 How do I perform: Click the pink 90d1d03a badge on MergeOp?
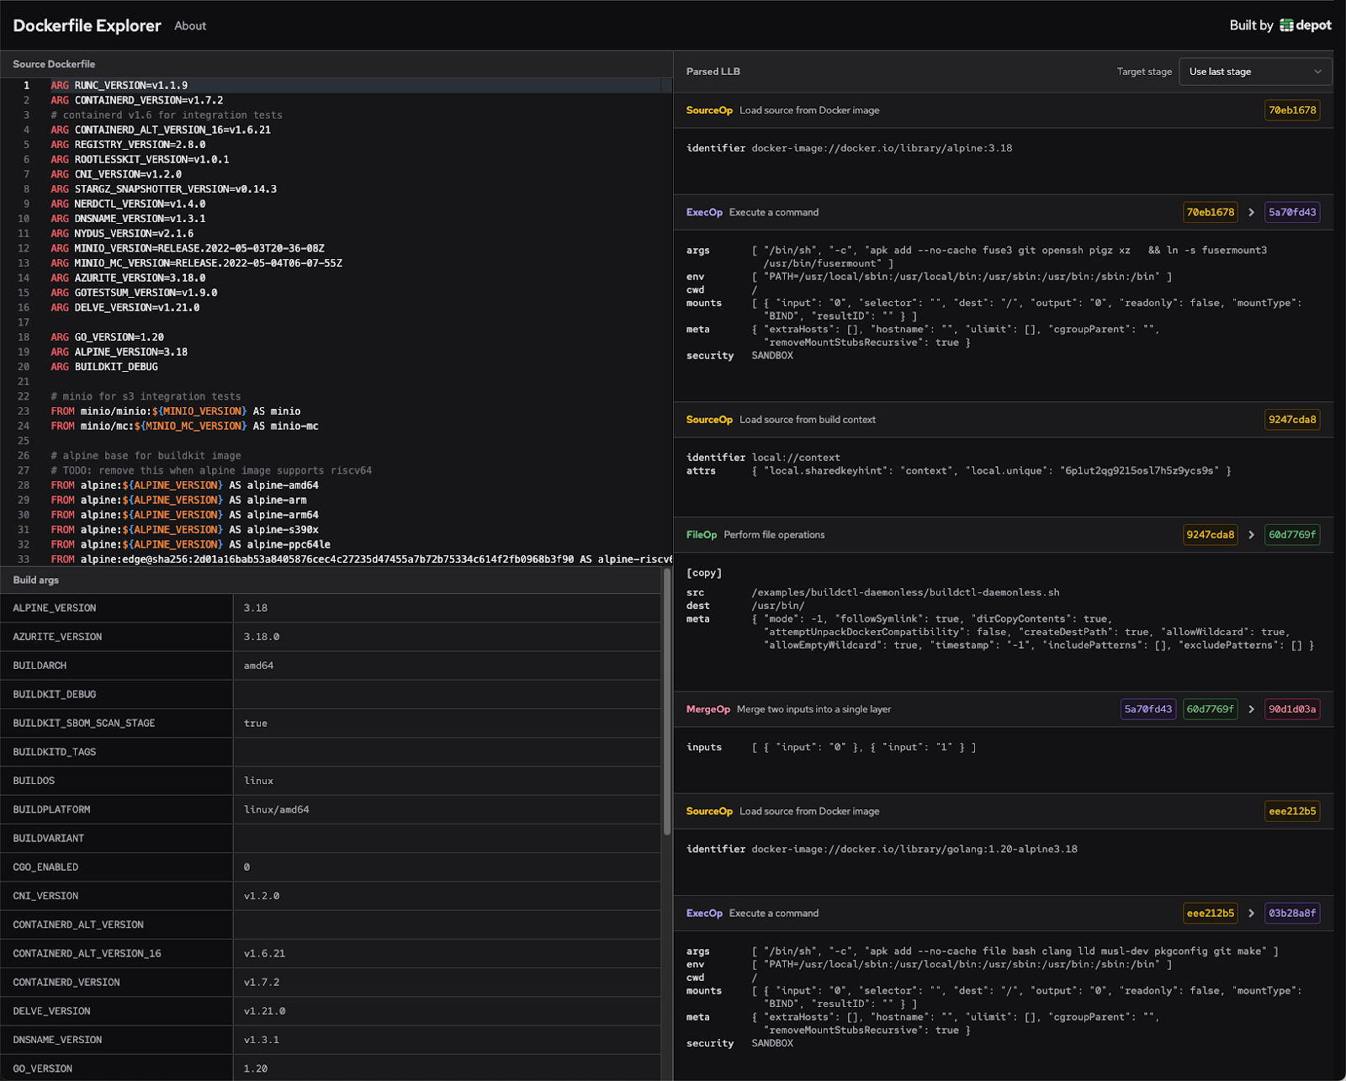point(1292,709)
